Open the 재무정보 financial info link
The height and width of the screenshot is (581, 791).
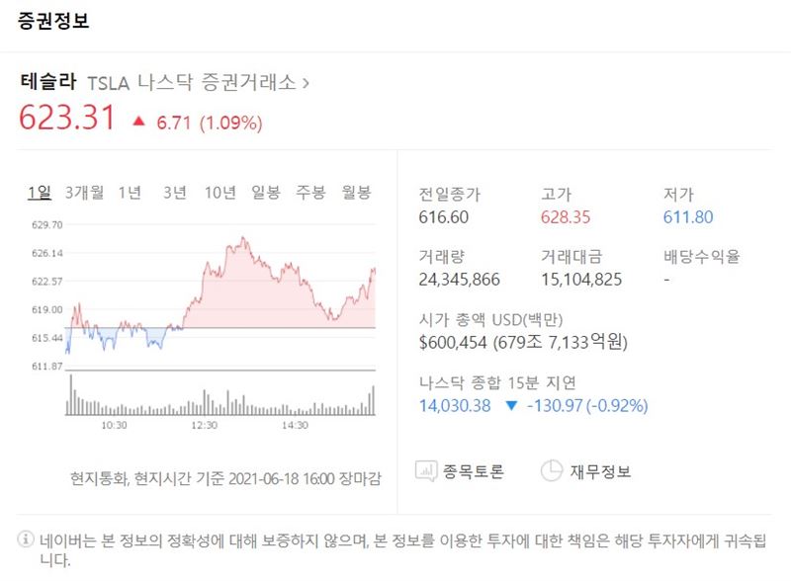point(600,471)
